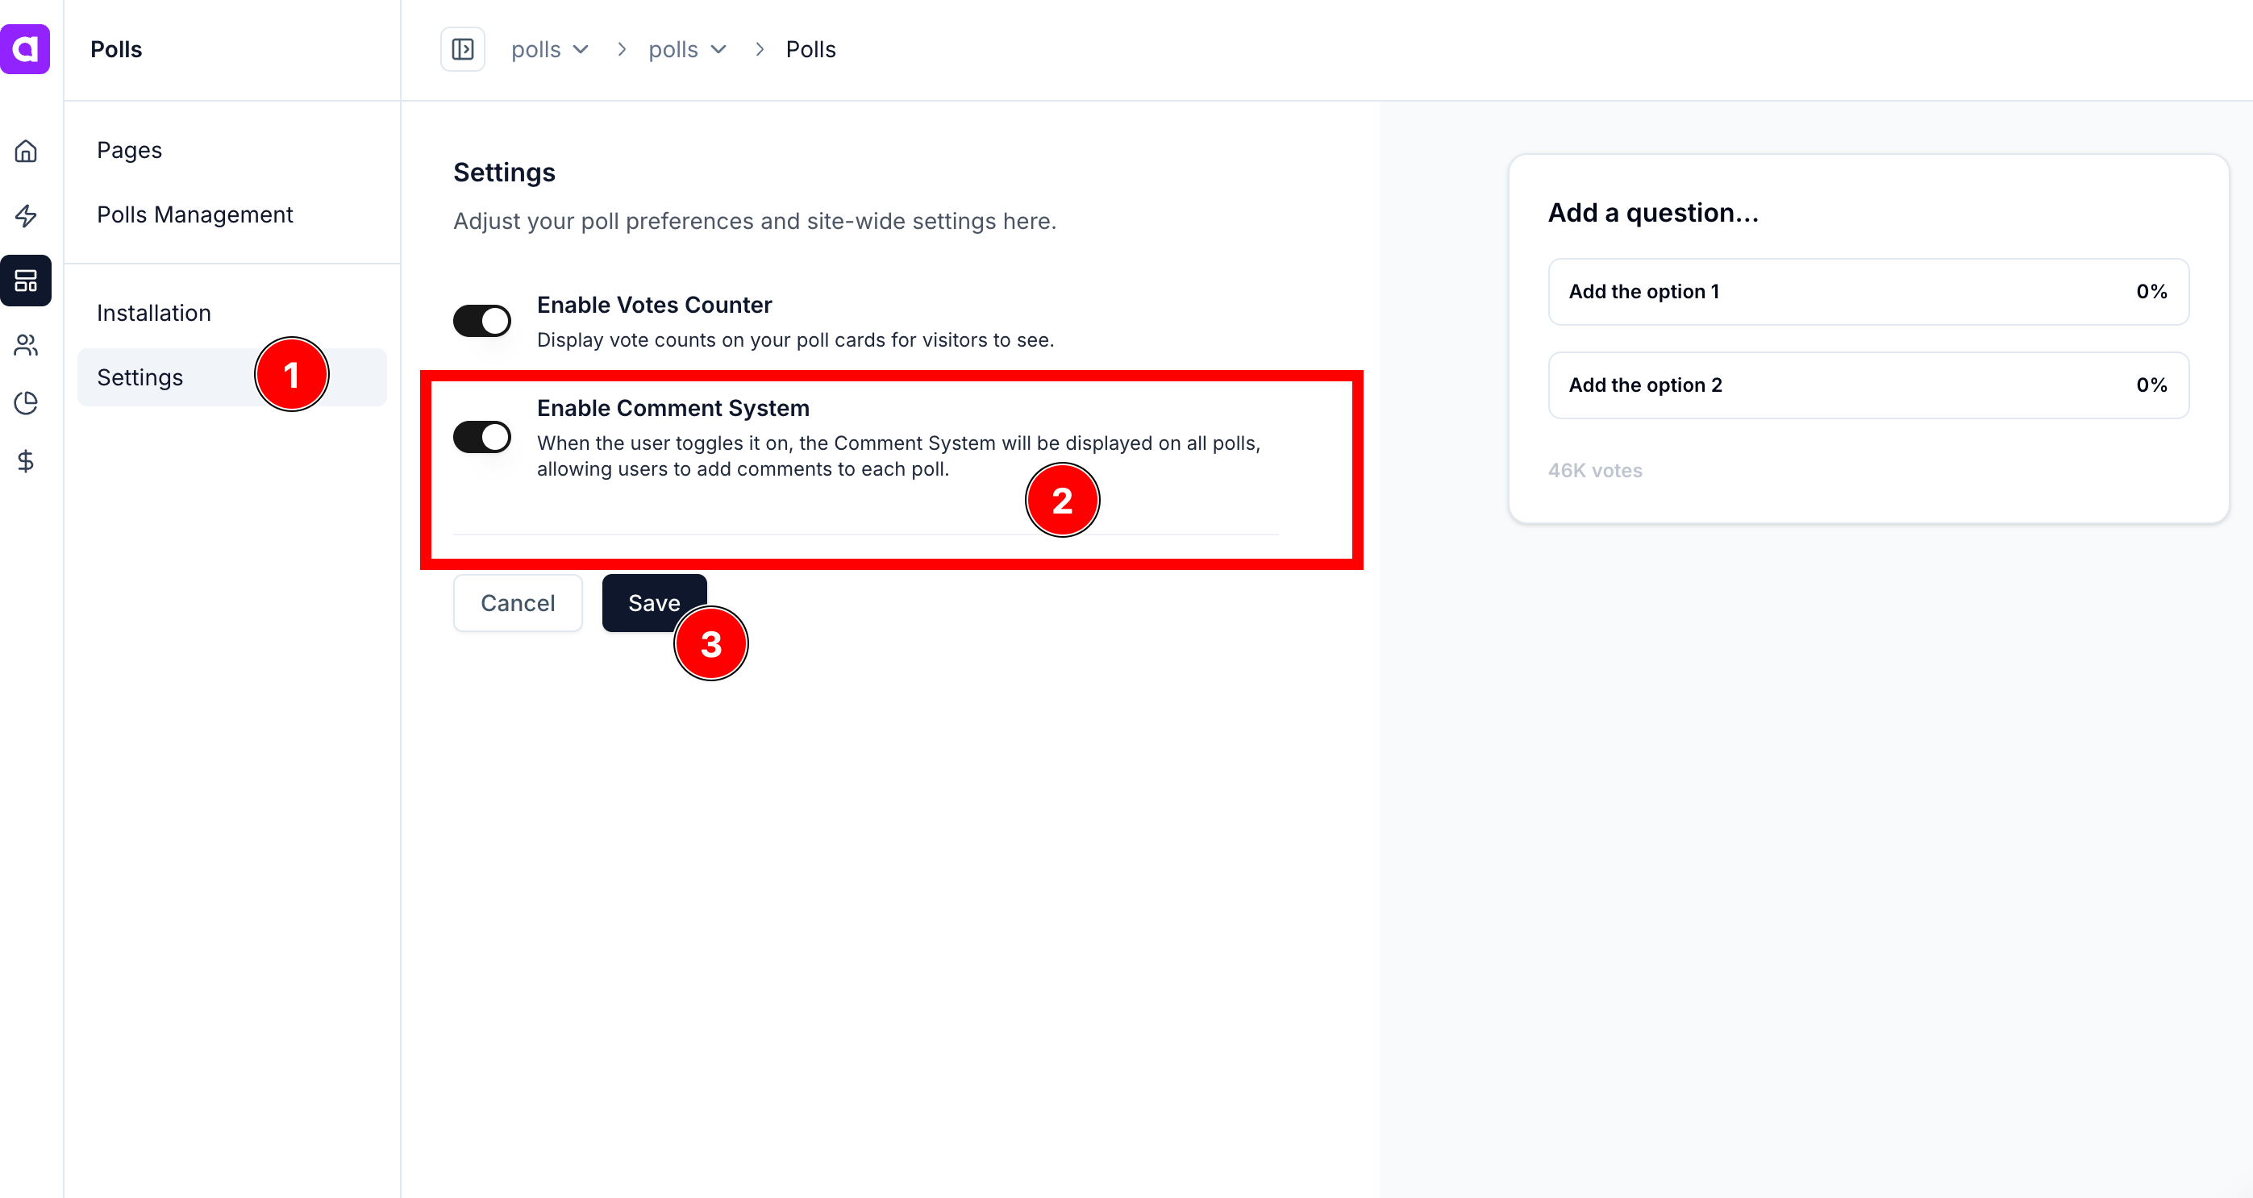This screenshot has width=2253, height=1198.
Task: Select Add the option 1 in preview
Action: tap(1868, 292)
